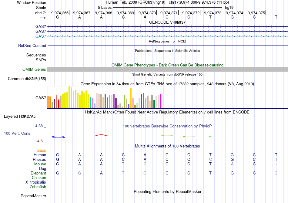
Task: Select the X_tropicalis alignment row label
Action: point(36,182)
